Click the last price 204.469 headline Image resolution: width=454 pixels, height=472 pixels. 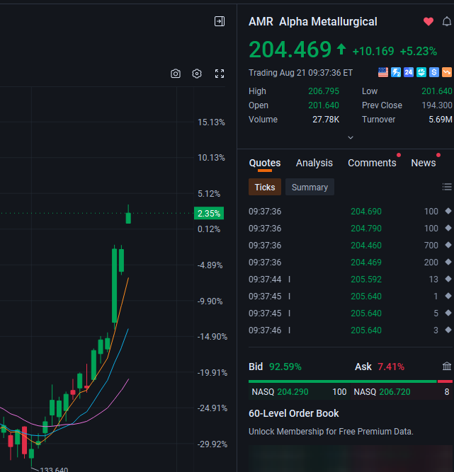290,50
